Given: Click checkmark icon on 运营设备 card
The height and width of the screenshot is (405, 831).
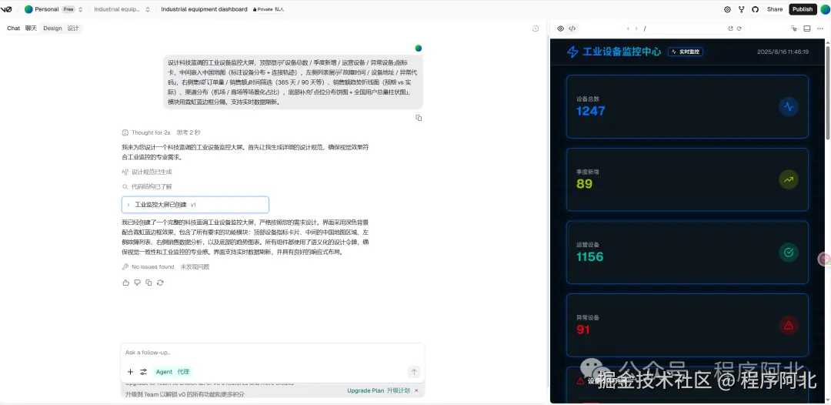Looking at the screenshot, I should [789, 253].
